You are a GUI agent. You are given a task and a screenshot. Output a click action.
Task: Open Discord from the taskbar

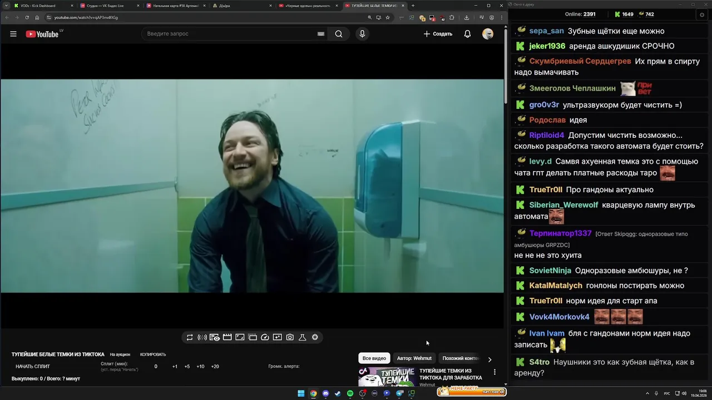[x=325, y=393]
